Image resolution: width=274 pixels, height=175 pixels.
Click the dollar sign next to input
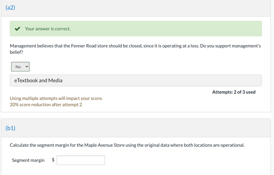[52, 160]
